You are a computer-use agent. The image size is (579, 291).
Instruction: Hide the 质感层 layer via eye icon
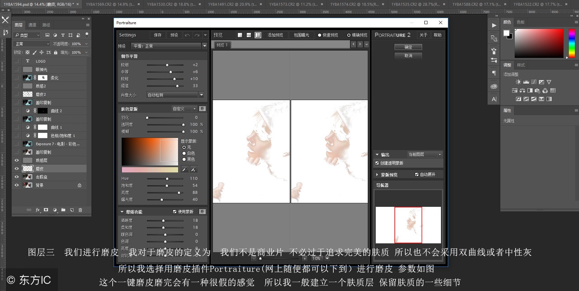tap(17, 160)
